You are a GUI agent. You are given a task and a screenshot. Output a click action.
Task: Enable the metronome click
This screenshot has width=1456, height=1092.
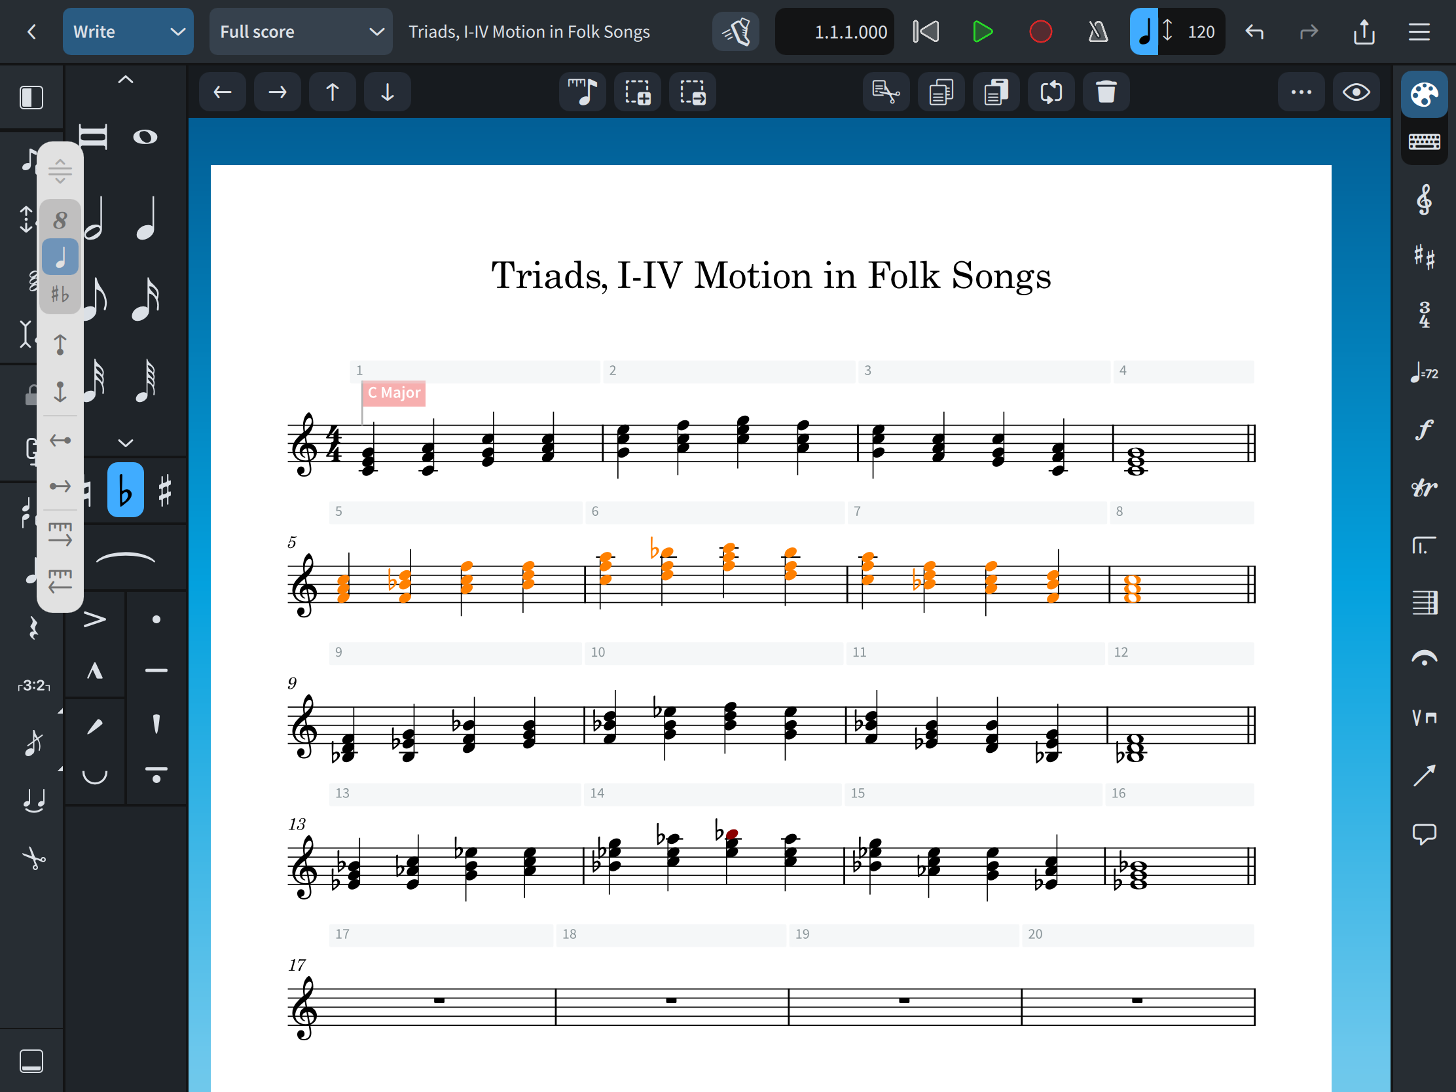pyautogui.click(x=1097, y=31)
